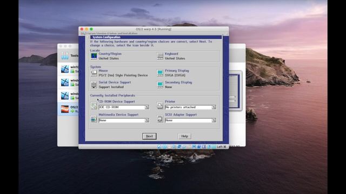Click the Left ⌘ host key indicator
Image resolution: width=346 pixels, height=194 pixels.
(x=221, y=147)
